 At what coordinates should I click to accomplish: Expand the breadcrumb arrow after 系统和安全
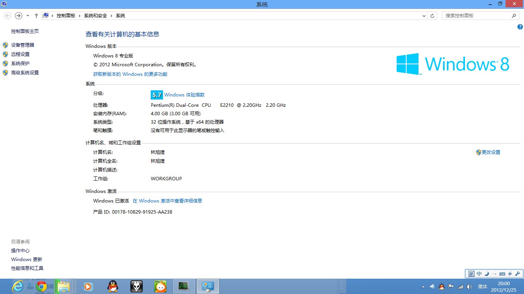[x=112, y=16]
